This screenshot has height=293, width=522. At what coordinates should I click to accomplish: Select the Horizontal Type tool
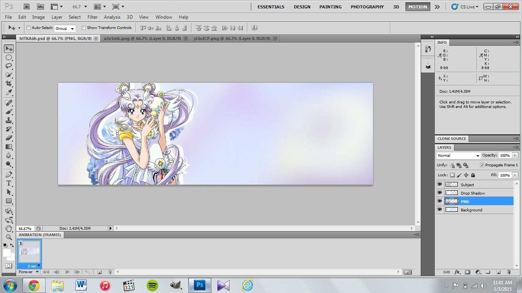click(x=9, y=184)
